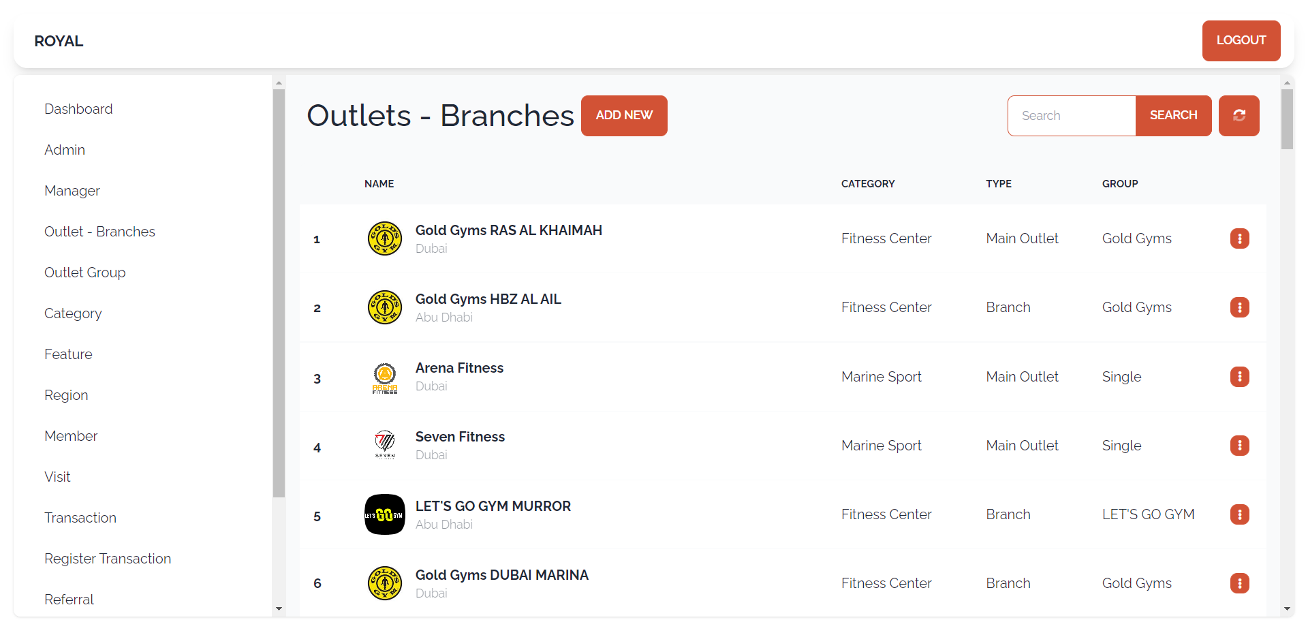The height and width of the screenshot is (635, 1308).
Task: Click the LOGOUT button
Action: tap(1241, 41)
